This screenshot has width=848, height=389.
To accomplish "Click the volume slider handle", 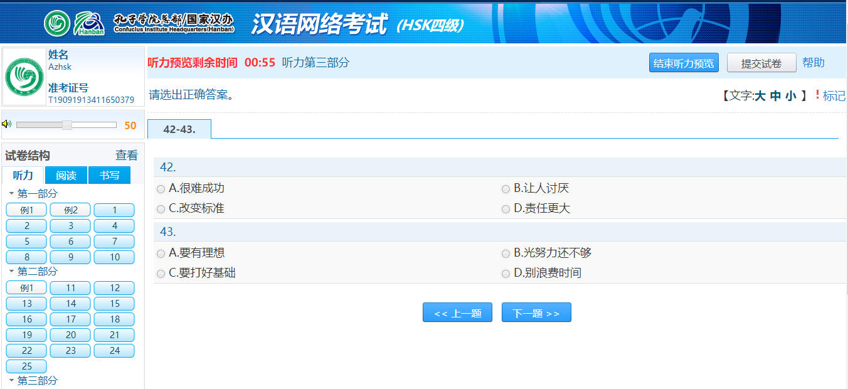I will 66,125.
